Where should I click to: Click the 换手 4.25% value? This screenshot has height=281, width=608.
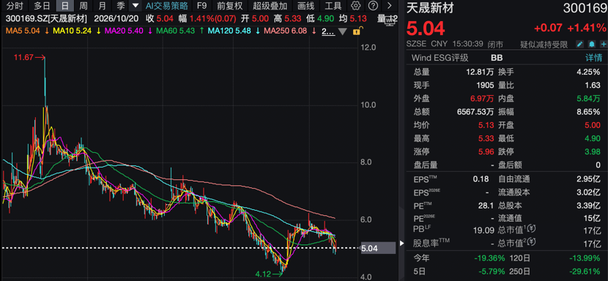589,72
